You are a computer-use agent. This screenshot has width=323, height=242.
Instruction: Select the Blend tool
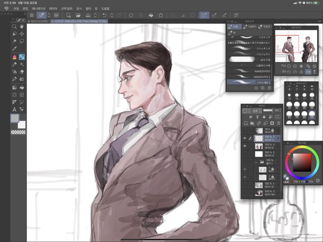22,79
